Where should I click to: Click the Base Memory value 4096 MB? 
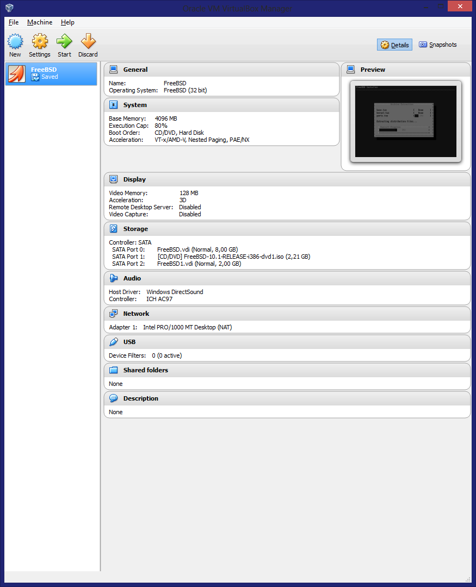166,118
